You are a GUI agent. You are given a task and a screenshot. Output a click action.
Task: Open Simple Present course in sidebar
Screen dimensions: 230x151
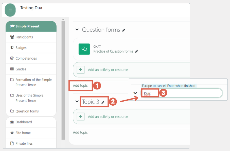(31, 26)
